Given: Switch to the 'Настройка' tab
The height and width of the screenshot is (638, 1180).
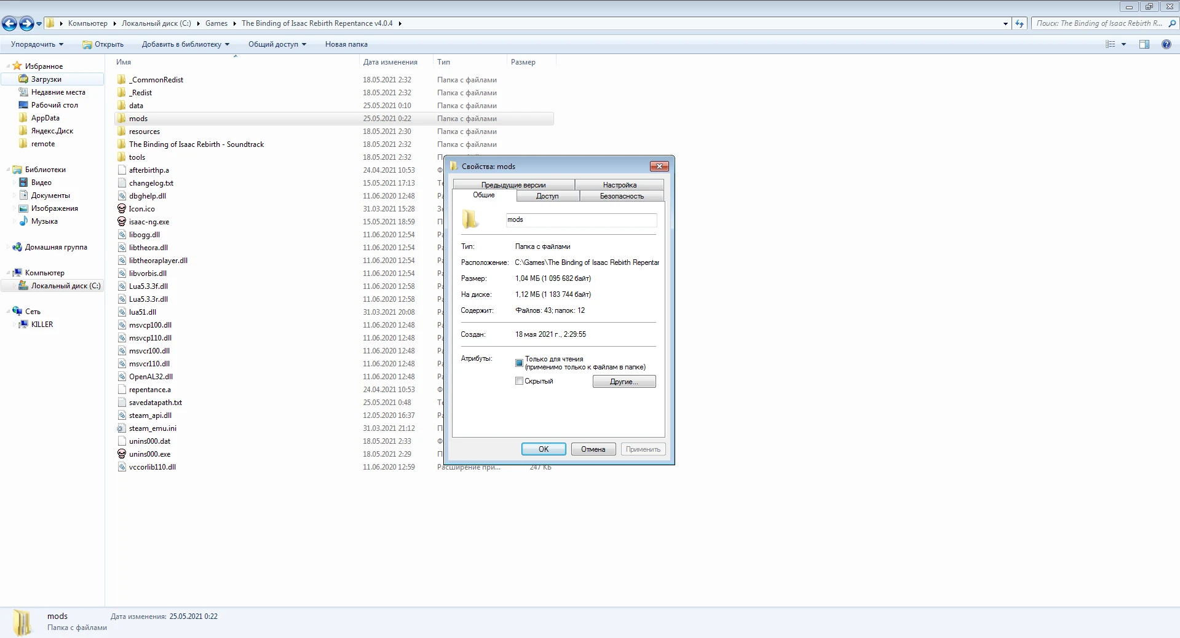Looking at the screenshot, I should click(x=619, y=184).
